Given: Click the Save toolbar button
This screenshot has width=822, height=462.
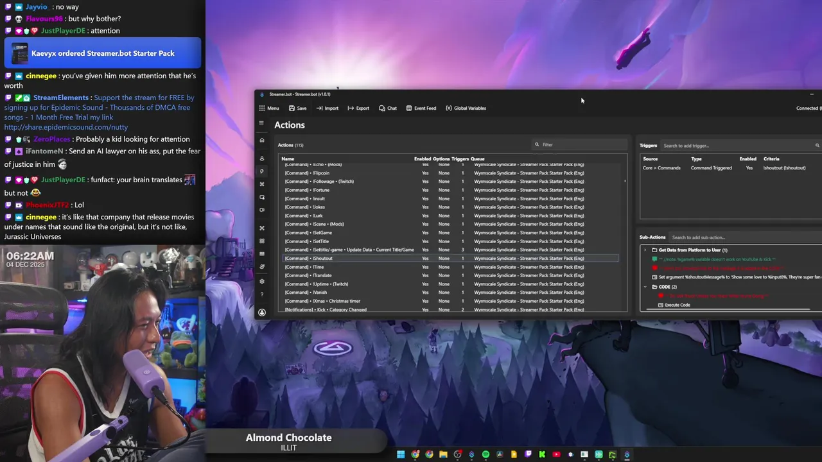Looking at the screenshot, I should click(x=298, y=108).
